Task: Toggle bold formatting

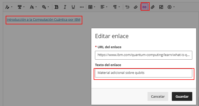Action: click(56, 7)
